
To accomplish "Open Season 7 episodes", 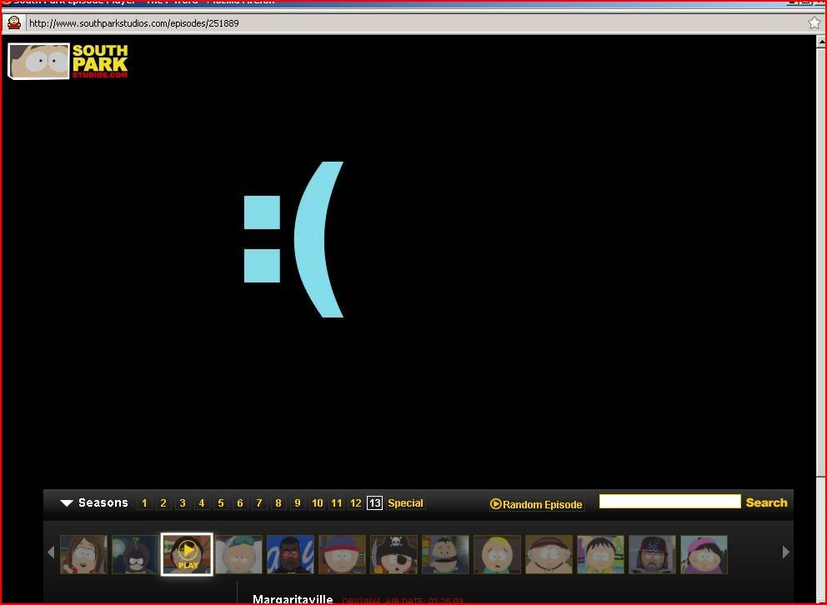I will click(x=259, y=503).
